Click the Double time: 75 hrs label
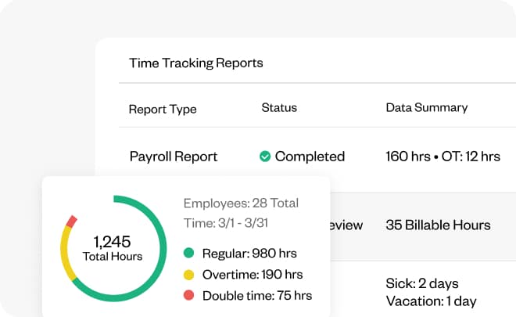The width and height of the screenshot is (516, 317). [257, 296]
